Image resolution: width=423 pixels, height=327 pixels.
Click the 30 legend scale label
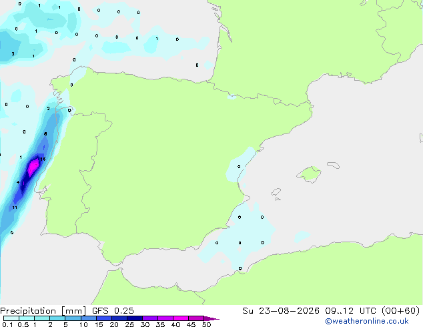[x=145, y=324]
